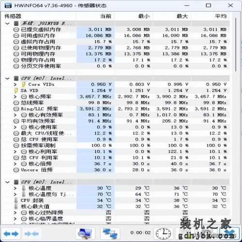
Task: Click the second CPU [#0] Intel chip icon
Action: point(16,182)
